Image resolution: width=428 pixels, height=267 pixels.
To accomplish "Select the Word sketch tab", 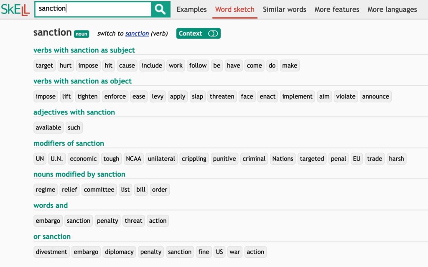I will [234, 9].
